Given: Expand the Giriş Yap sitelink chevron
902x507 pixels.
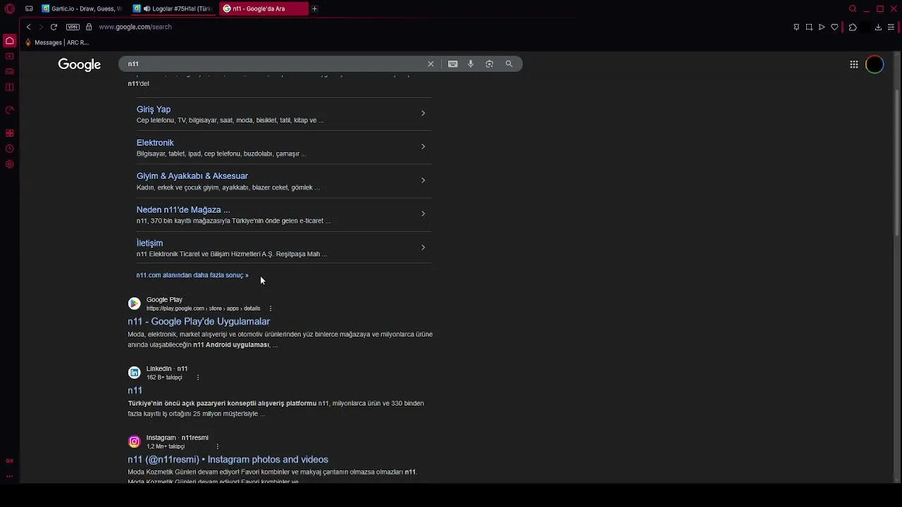Looking at the screenshot, I should click(x=423, y=113).
